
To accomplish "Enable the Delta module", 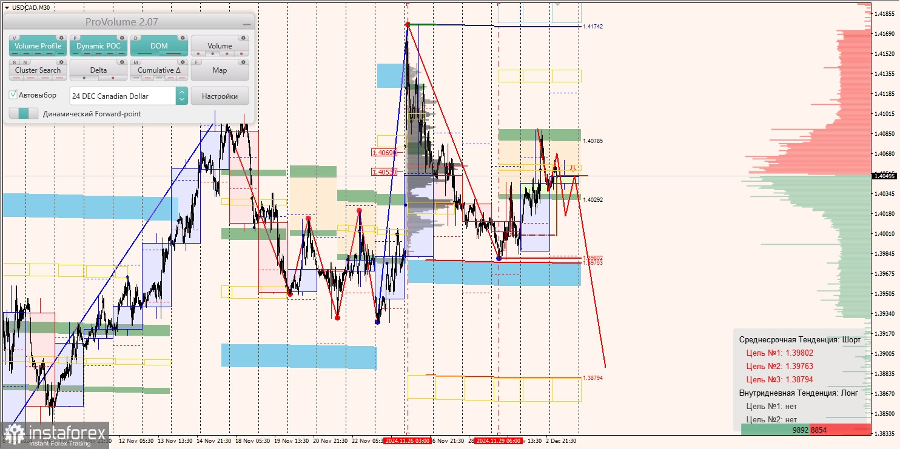I will point(98,70).
